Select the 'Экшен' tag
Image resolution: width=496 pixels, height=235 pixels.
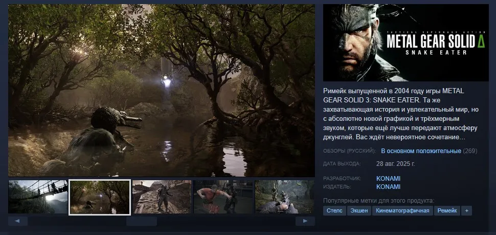coord(359,210)
